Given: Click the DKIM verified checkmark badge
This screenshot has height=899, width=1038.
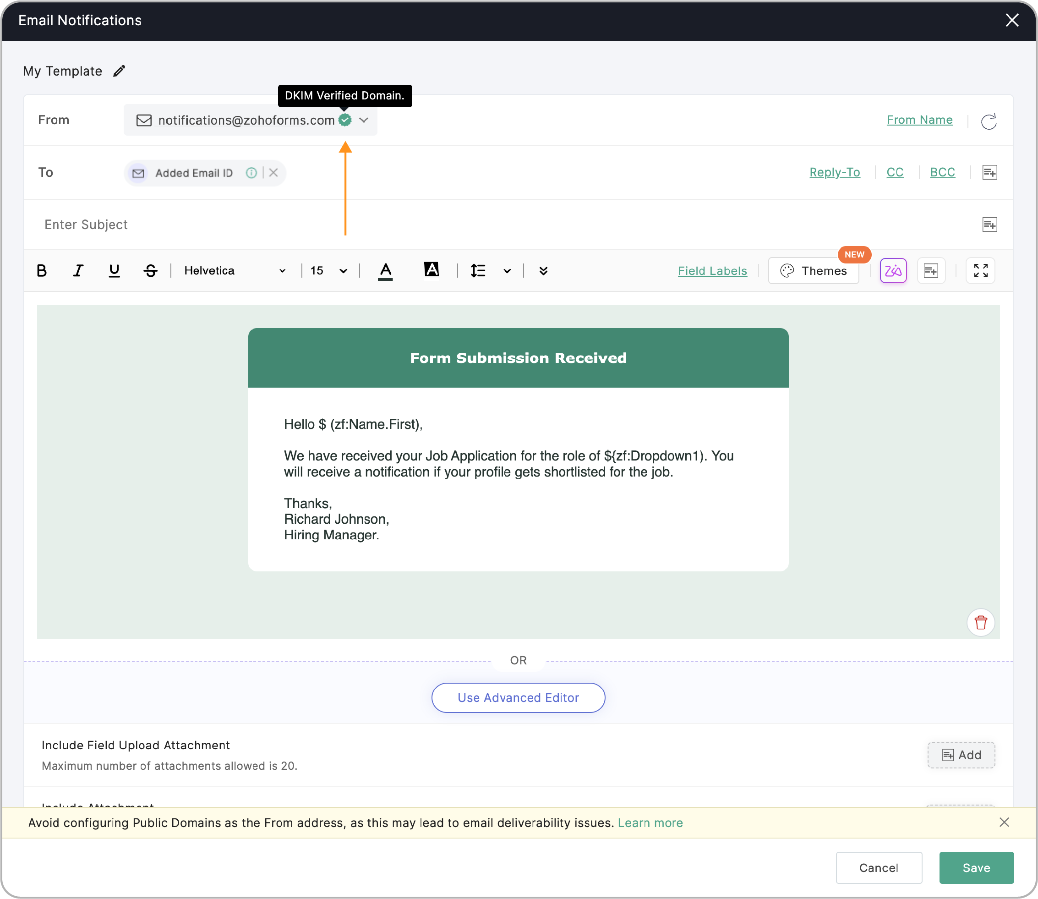Looking at the screenshot, I should (345, 121).
